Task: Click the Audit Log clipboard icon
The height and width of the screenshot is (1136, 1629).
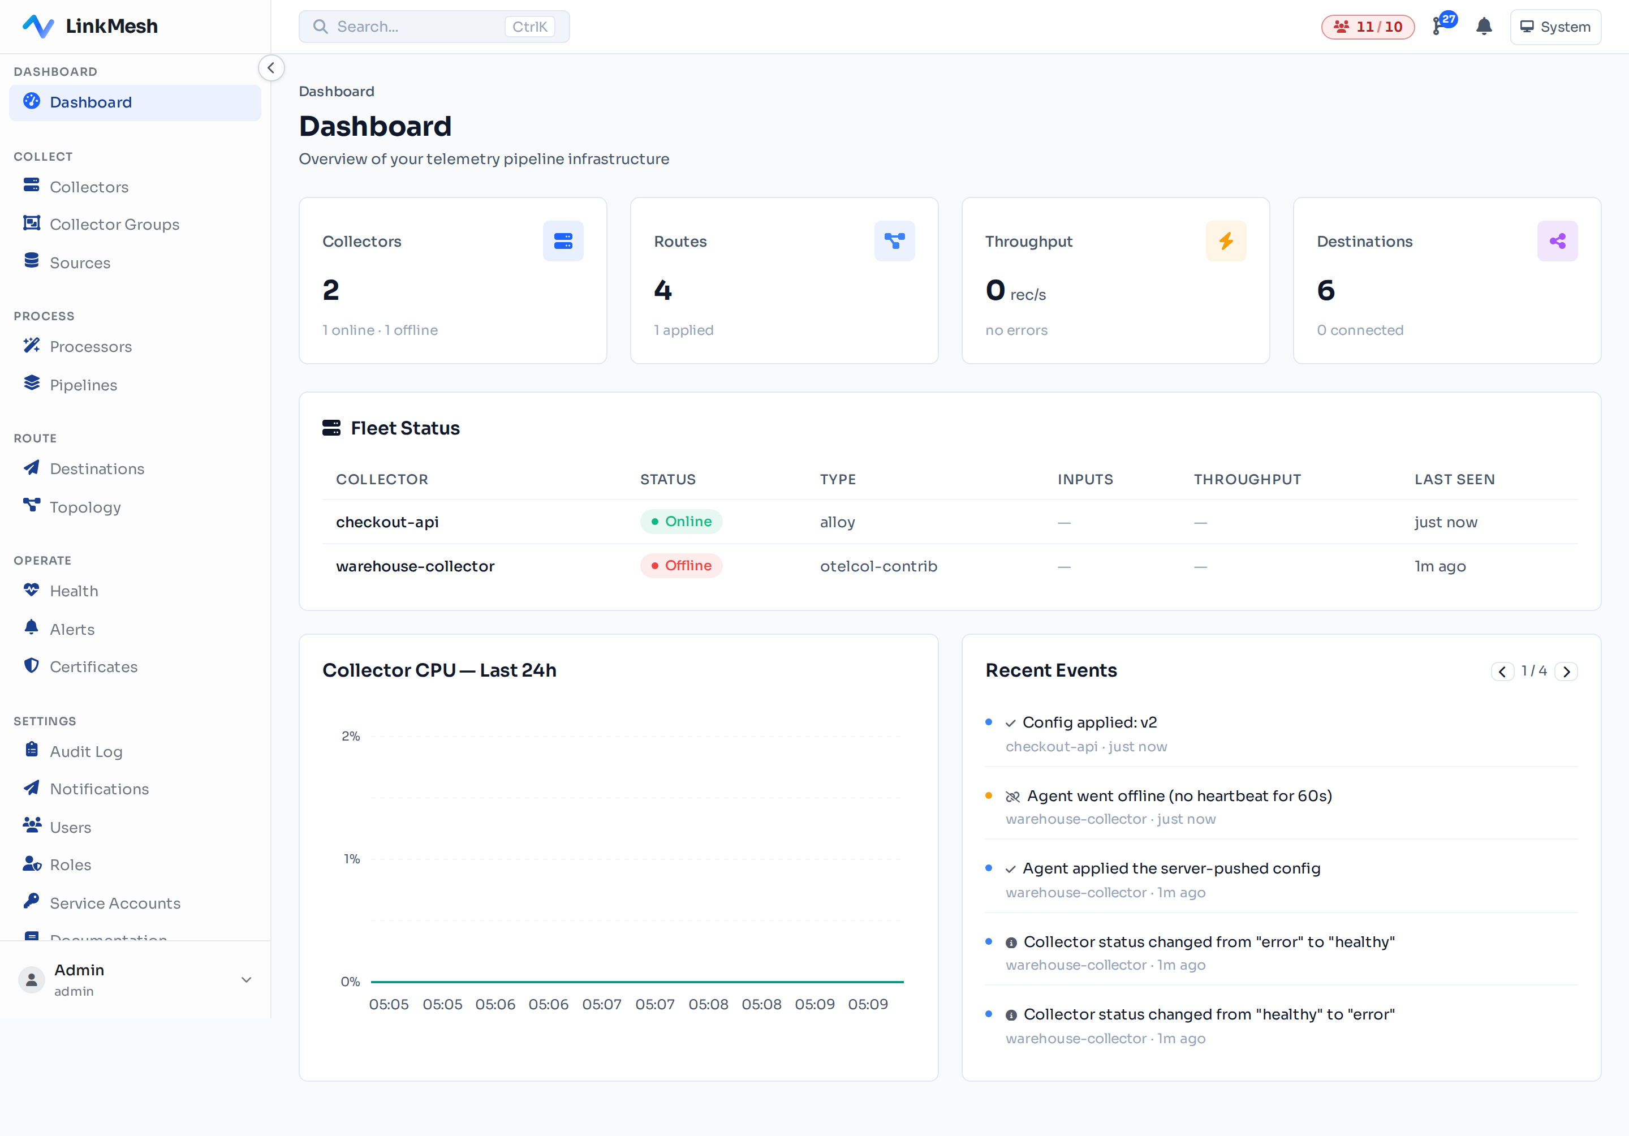Action: [x=32, y=749]
